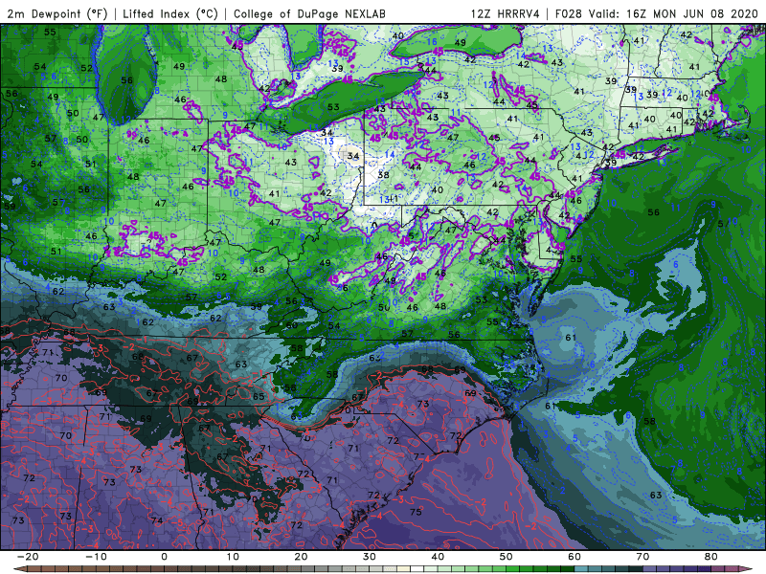The image size is (766, 574).
Task: Click the '30' label on the color scale
Action: [x=370, y=557]
